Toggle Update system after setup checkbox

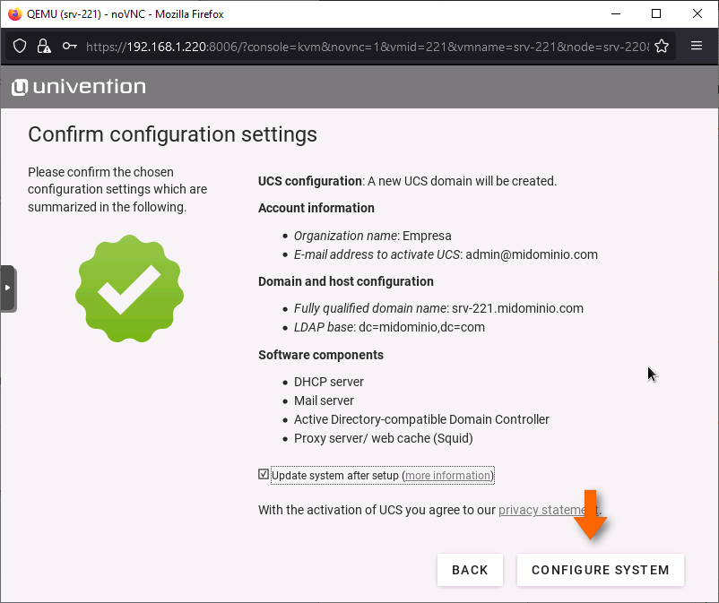coord(264,474)
